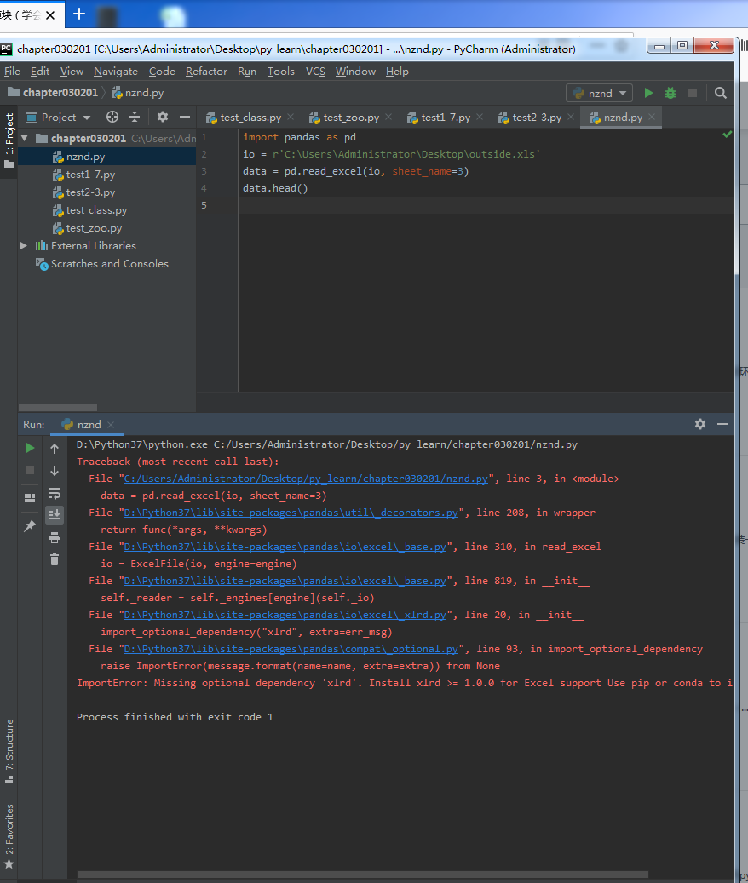This screenshot has width=748, height=883.
Task: Print the console output using printer icon
Action: point(55,537)
